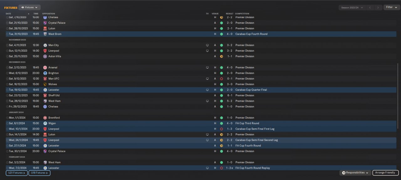Viewport: 401px width, 180px height.
Task: Click the red loss indicator on Man UFC row
Action: click(221, 79)
